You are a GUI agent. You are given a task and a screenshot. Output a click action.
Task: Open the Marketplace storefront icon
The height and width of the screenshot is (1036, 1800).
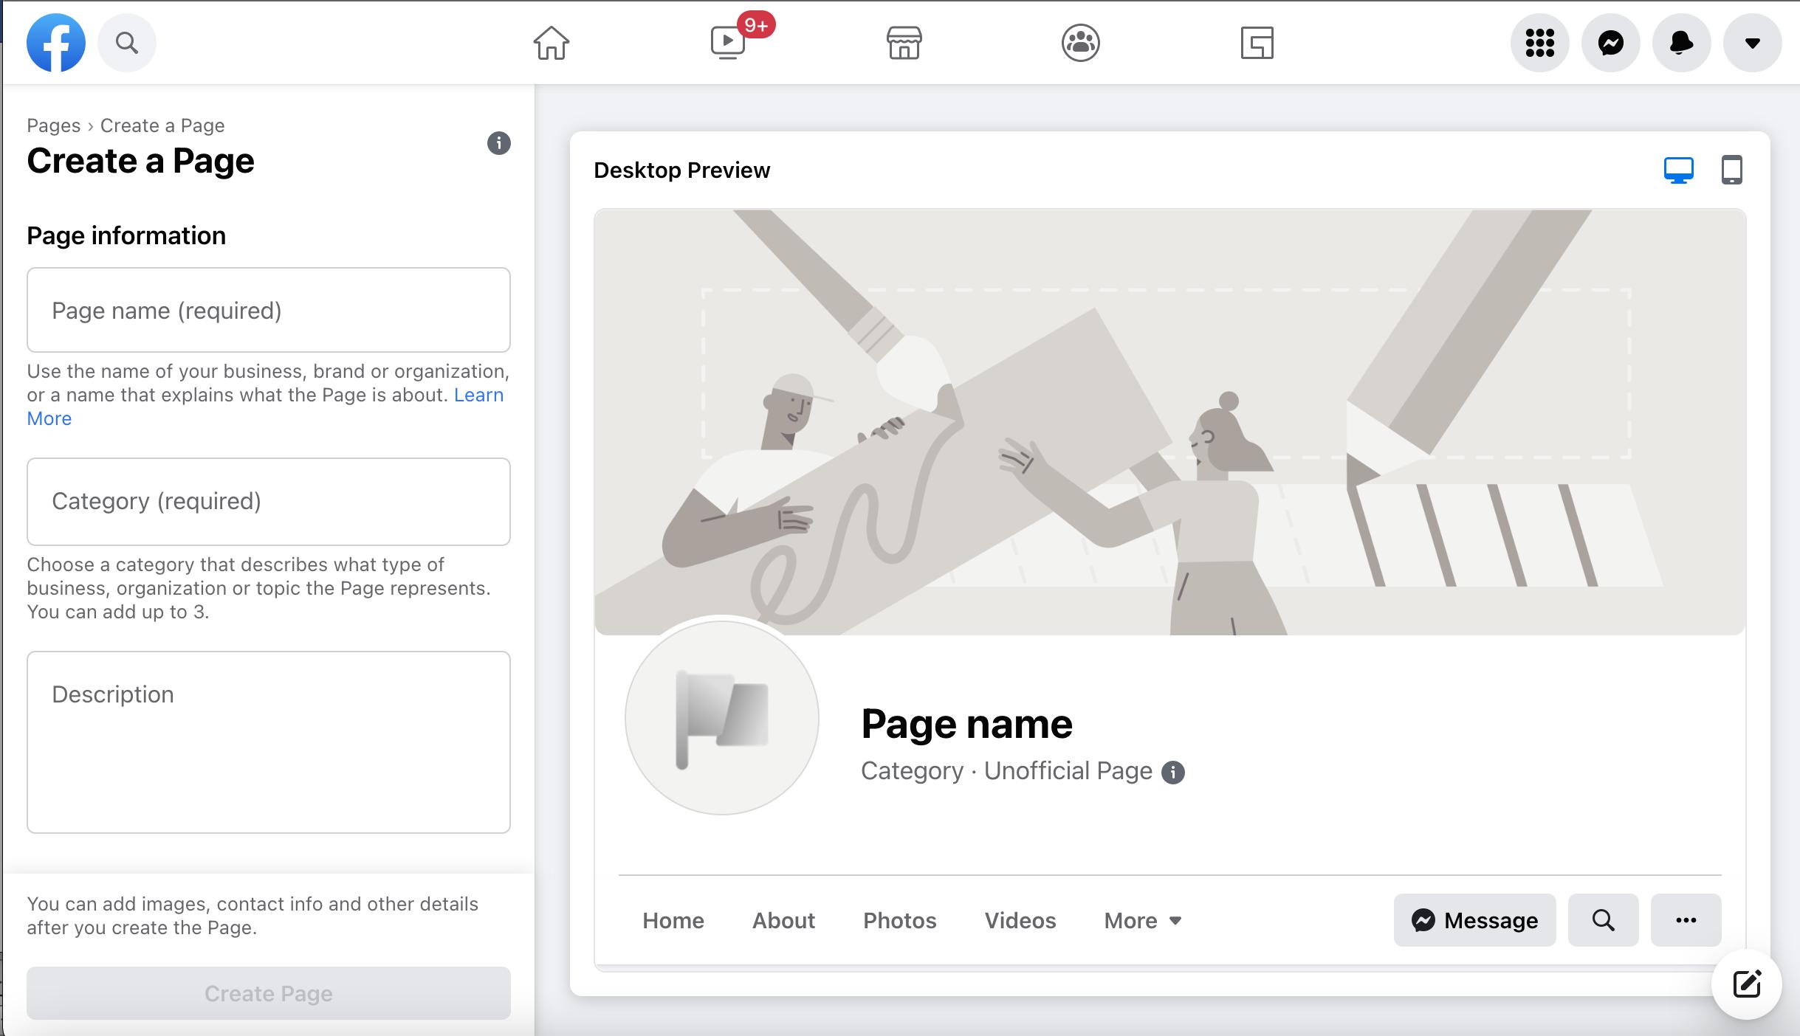coord(904,43)
